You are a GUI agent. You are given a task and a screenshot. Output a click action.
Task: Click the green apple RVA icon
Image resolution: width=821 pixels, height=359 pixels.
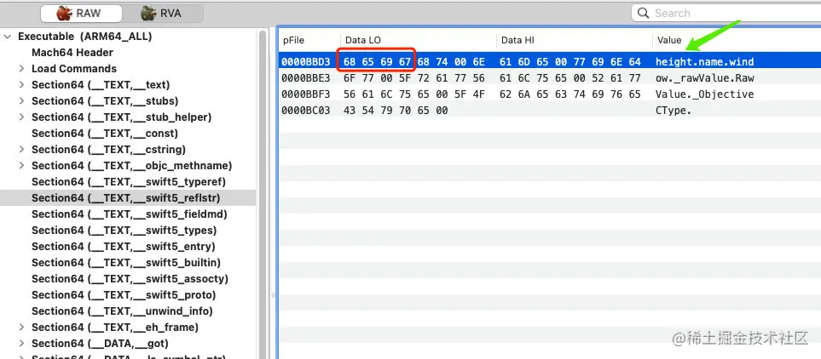(148, 14)
